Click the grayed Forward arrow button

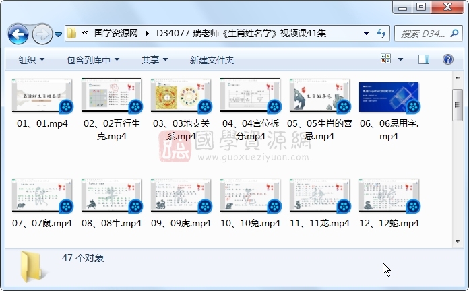point(42,34)
